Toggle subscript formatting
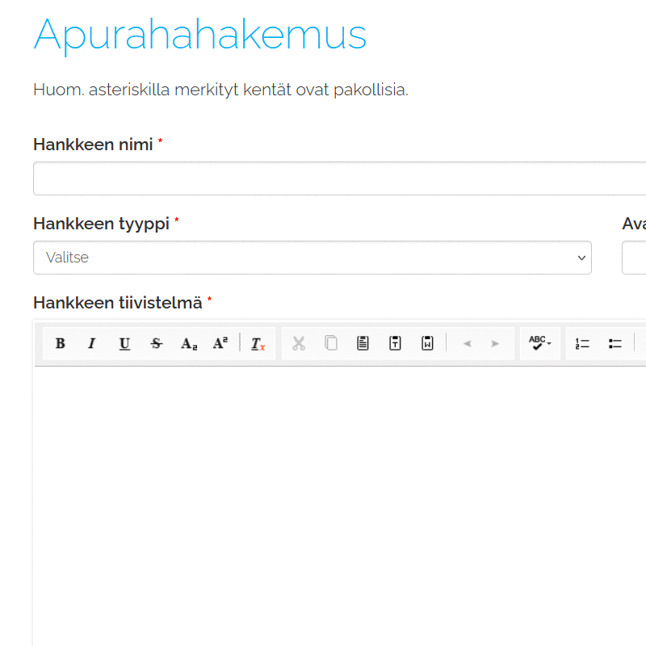646x646 pixels. (189, 343)
